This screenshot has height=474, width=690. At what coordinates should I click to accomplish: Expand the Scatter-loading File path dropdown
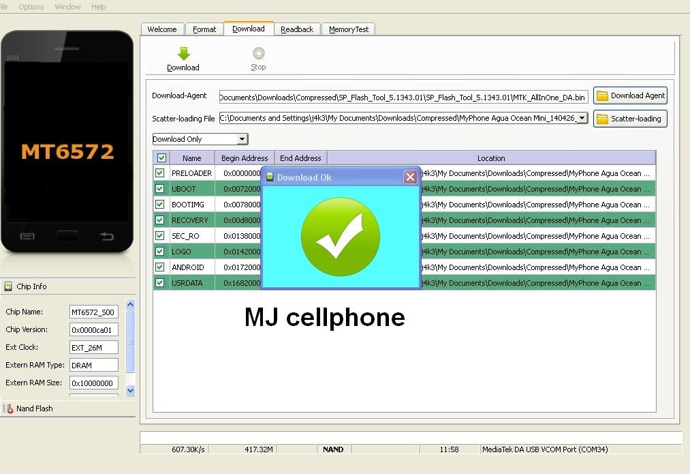click(x=582, y=118)
